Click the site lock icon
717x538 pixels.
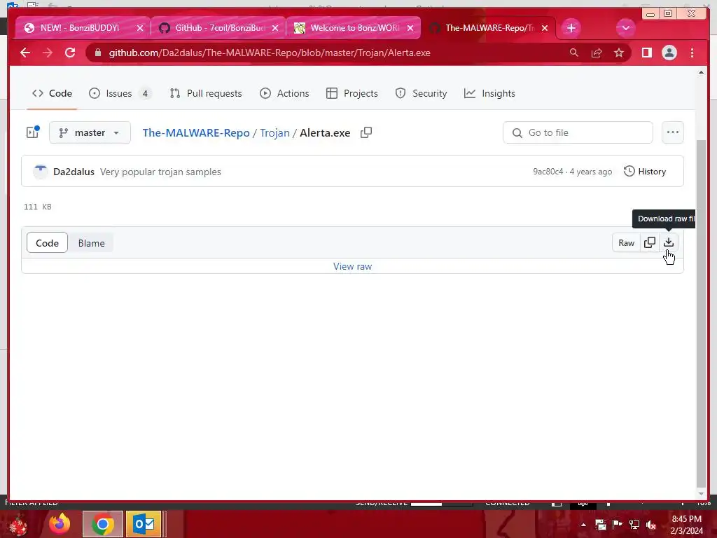(97, 53)
